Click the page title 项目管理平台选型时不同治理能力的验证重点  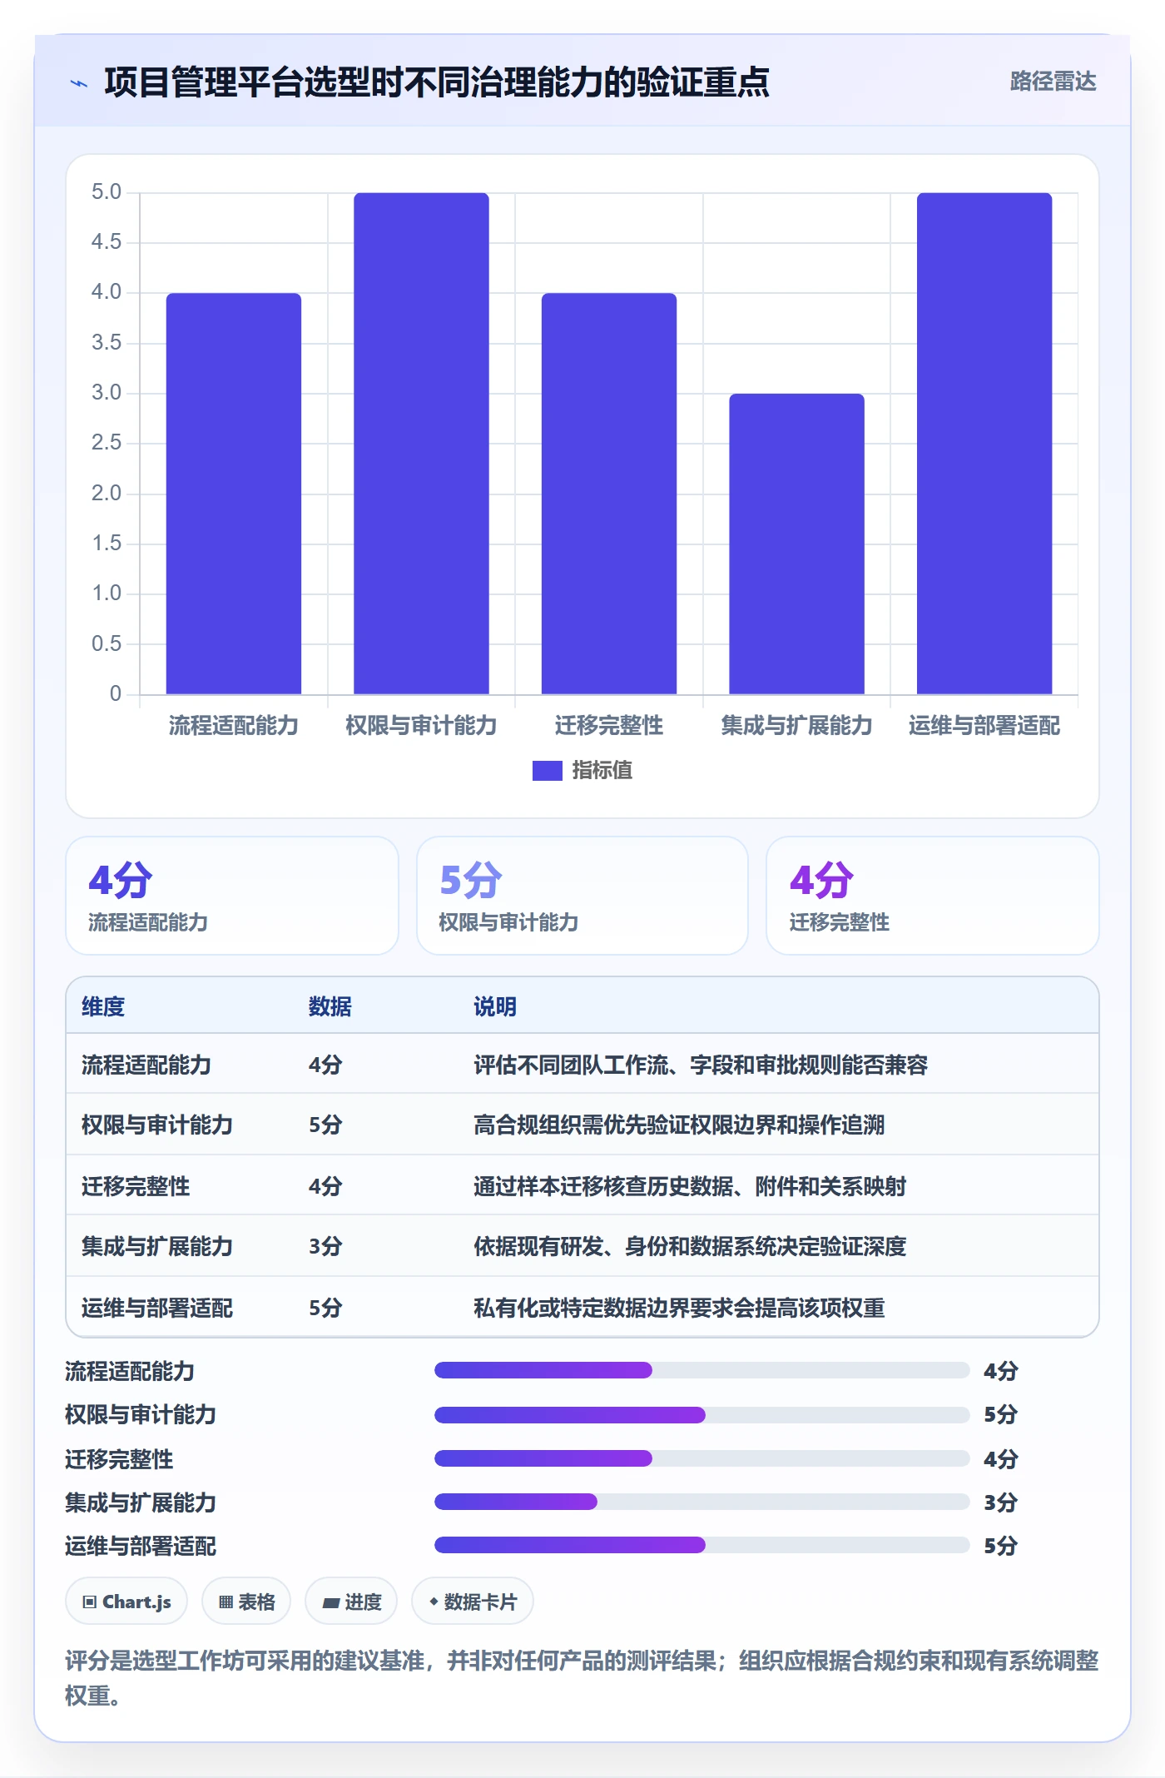(x=437, y=82)
